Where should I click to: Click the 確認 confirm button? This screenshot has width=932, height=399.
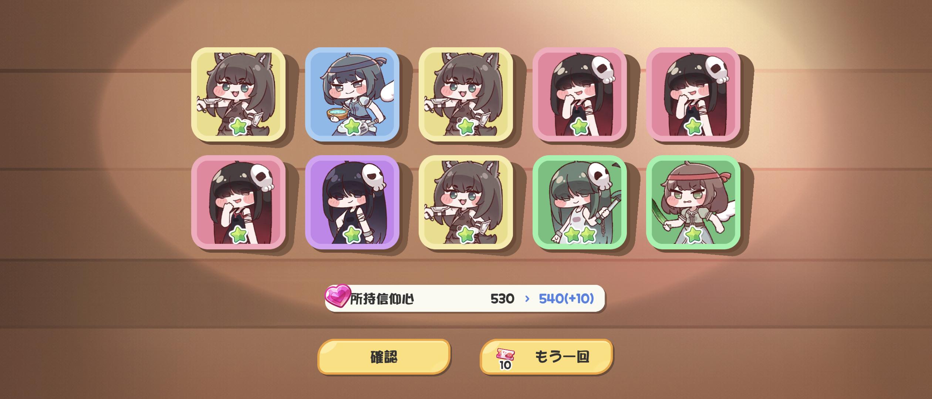[384, 357]
